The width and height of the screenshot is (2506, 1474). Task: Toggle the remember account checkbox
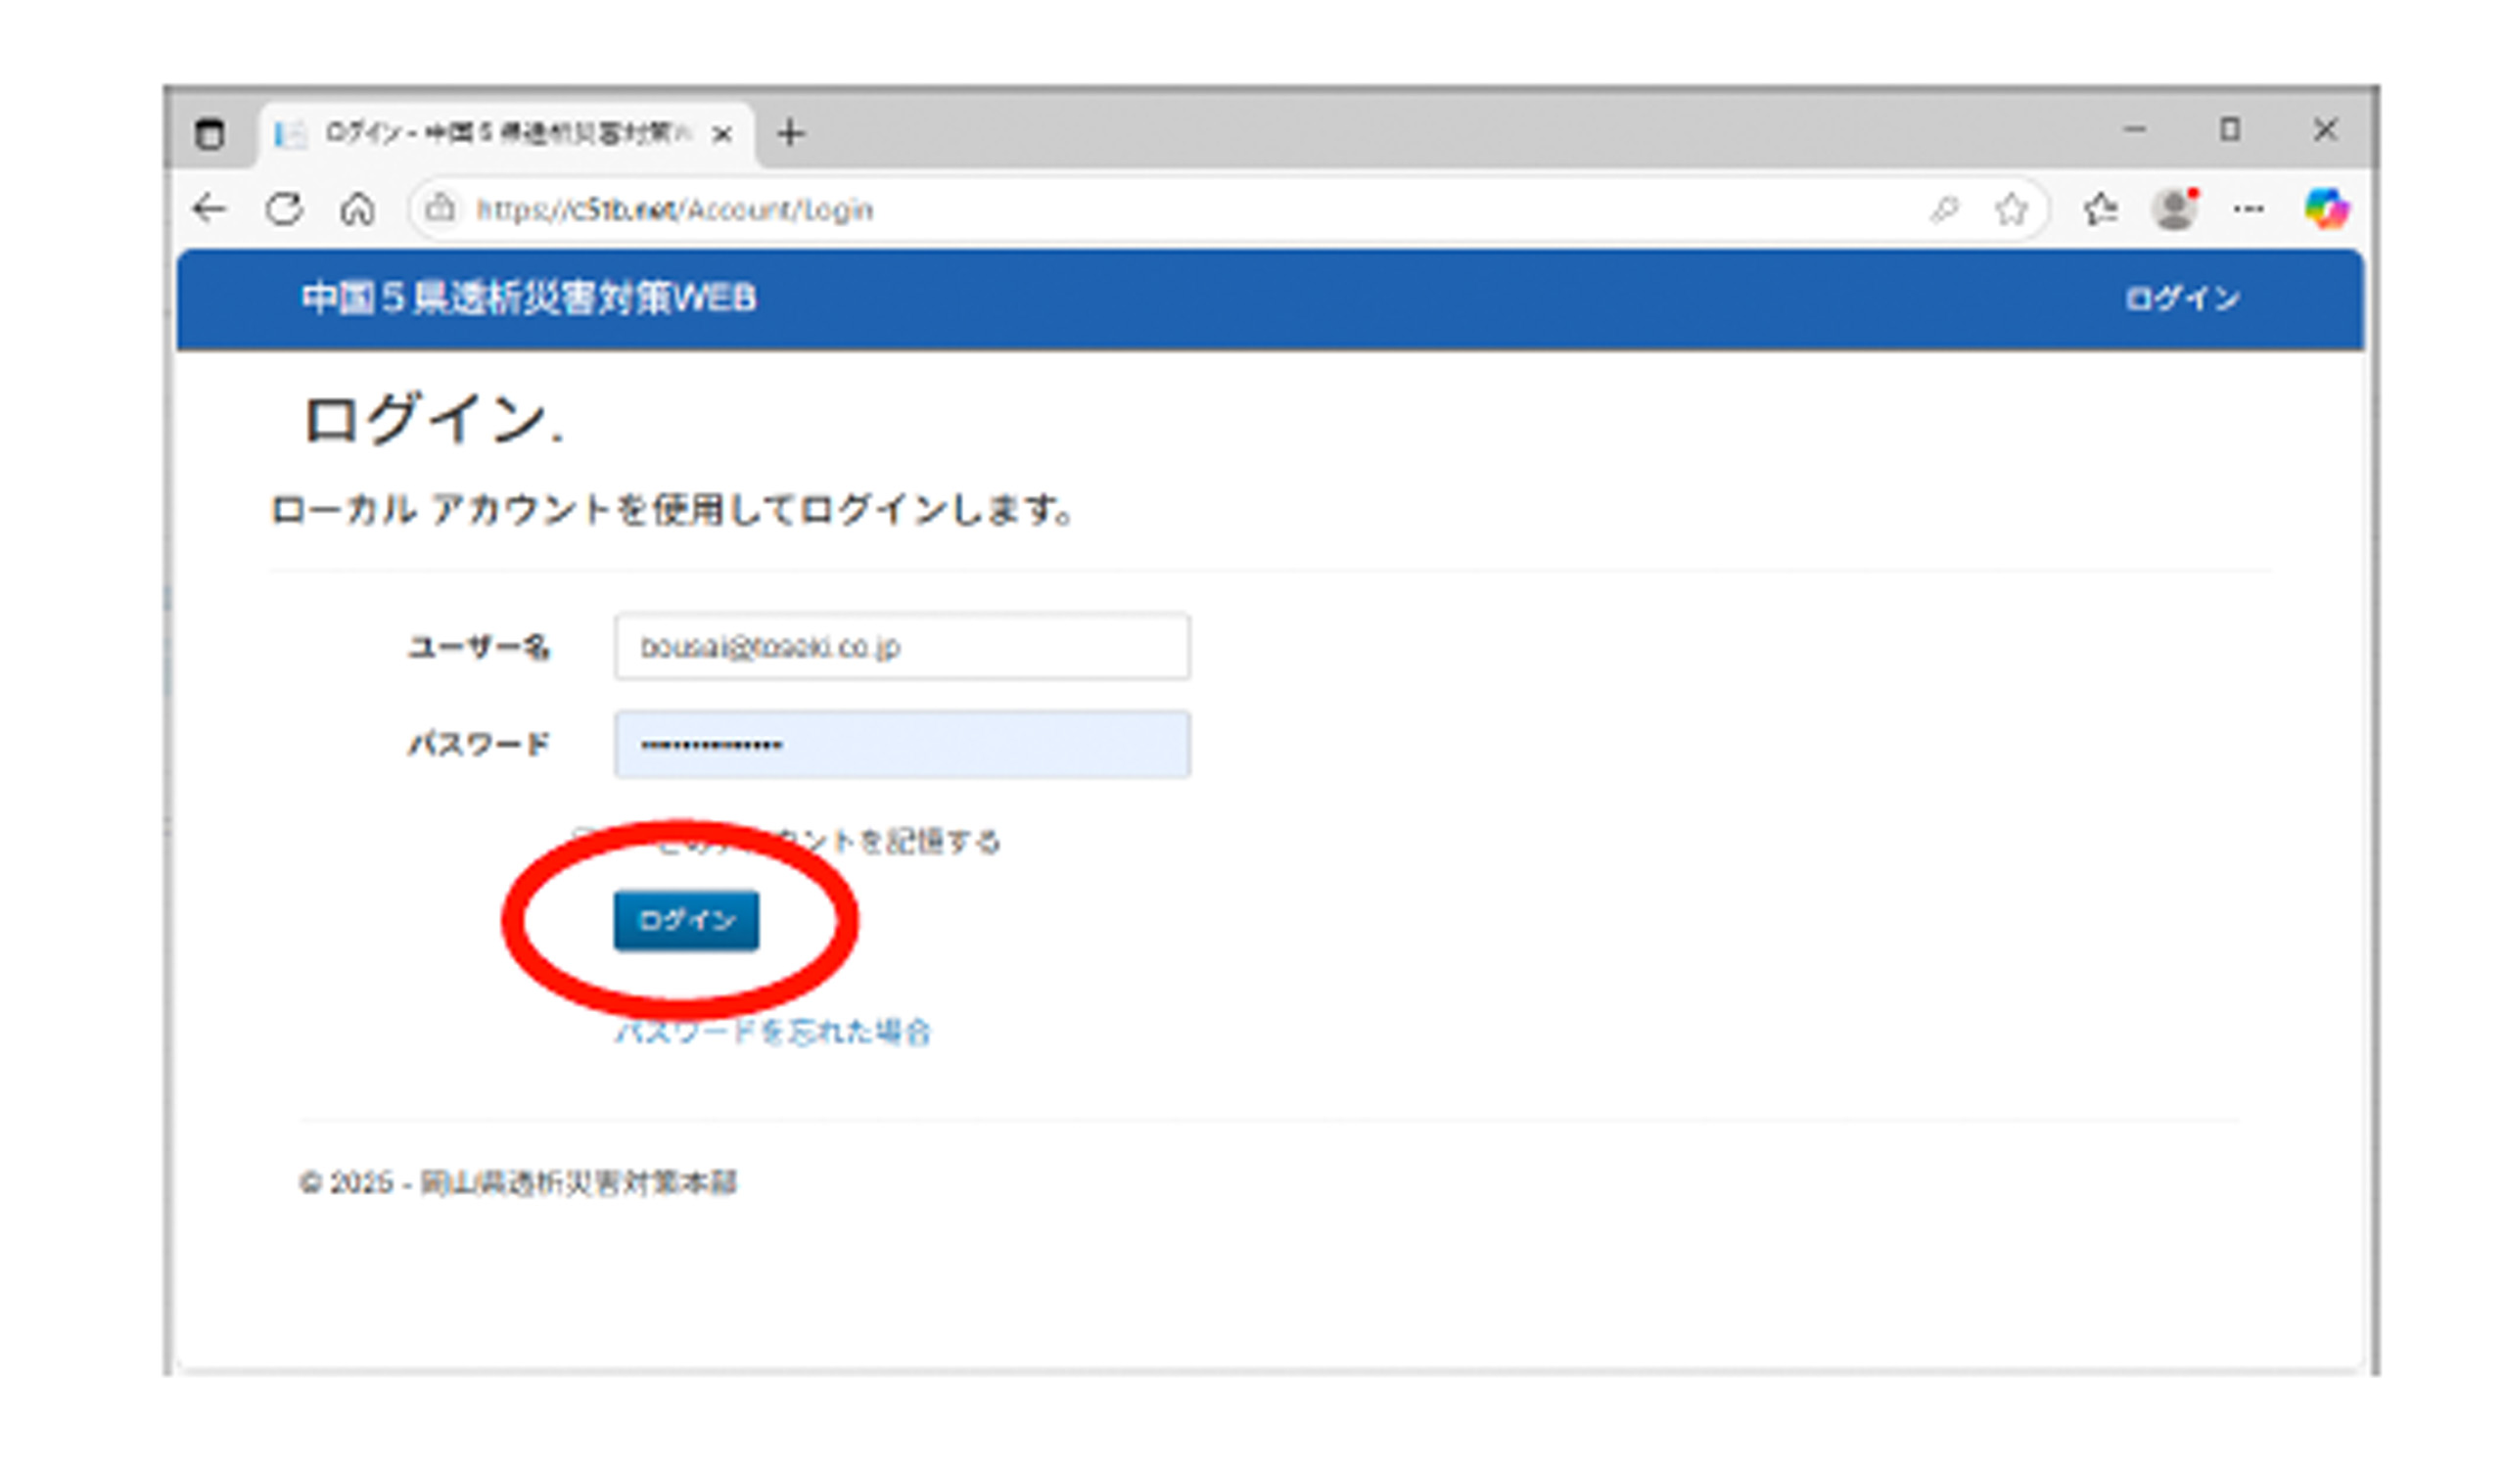pos(584,839)
